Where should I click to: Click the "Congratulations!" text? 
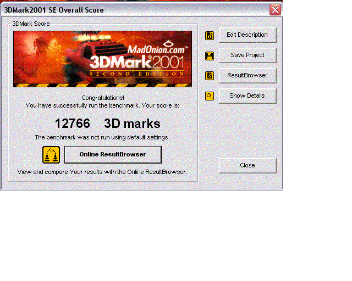coord(103,98)
